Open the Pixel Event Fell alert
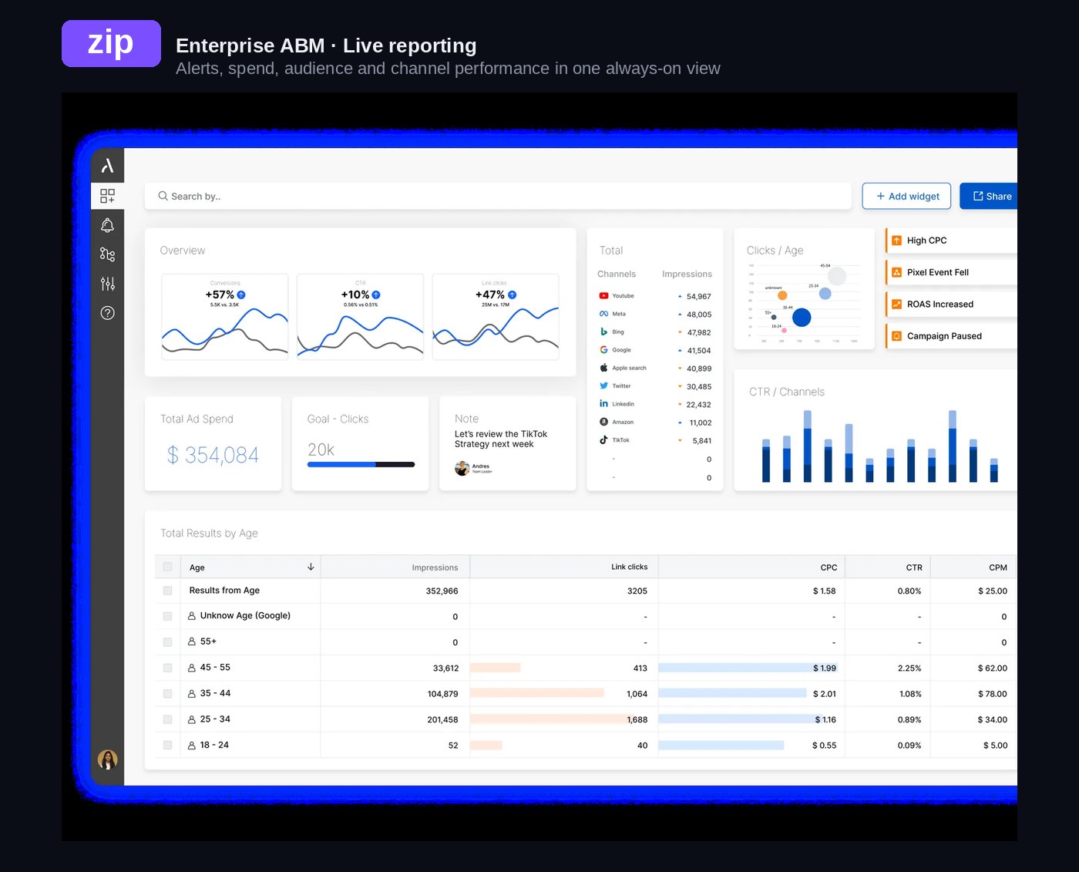The width and height of the screenshot is (1079, 872). (952, 272)
